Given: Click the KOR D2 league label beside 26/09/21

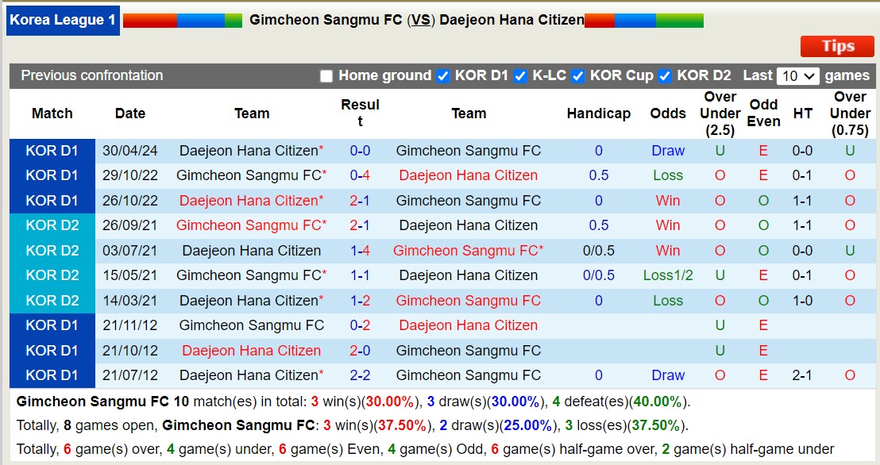Looking at the screenshot, I should pyautogui.click(x=52, y=225).
